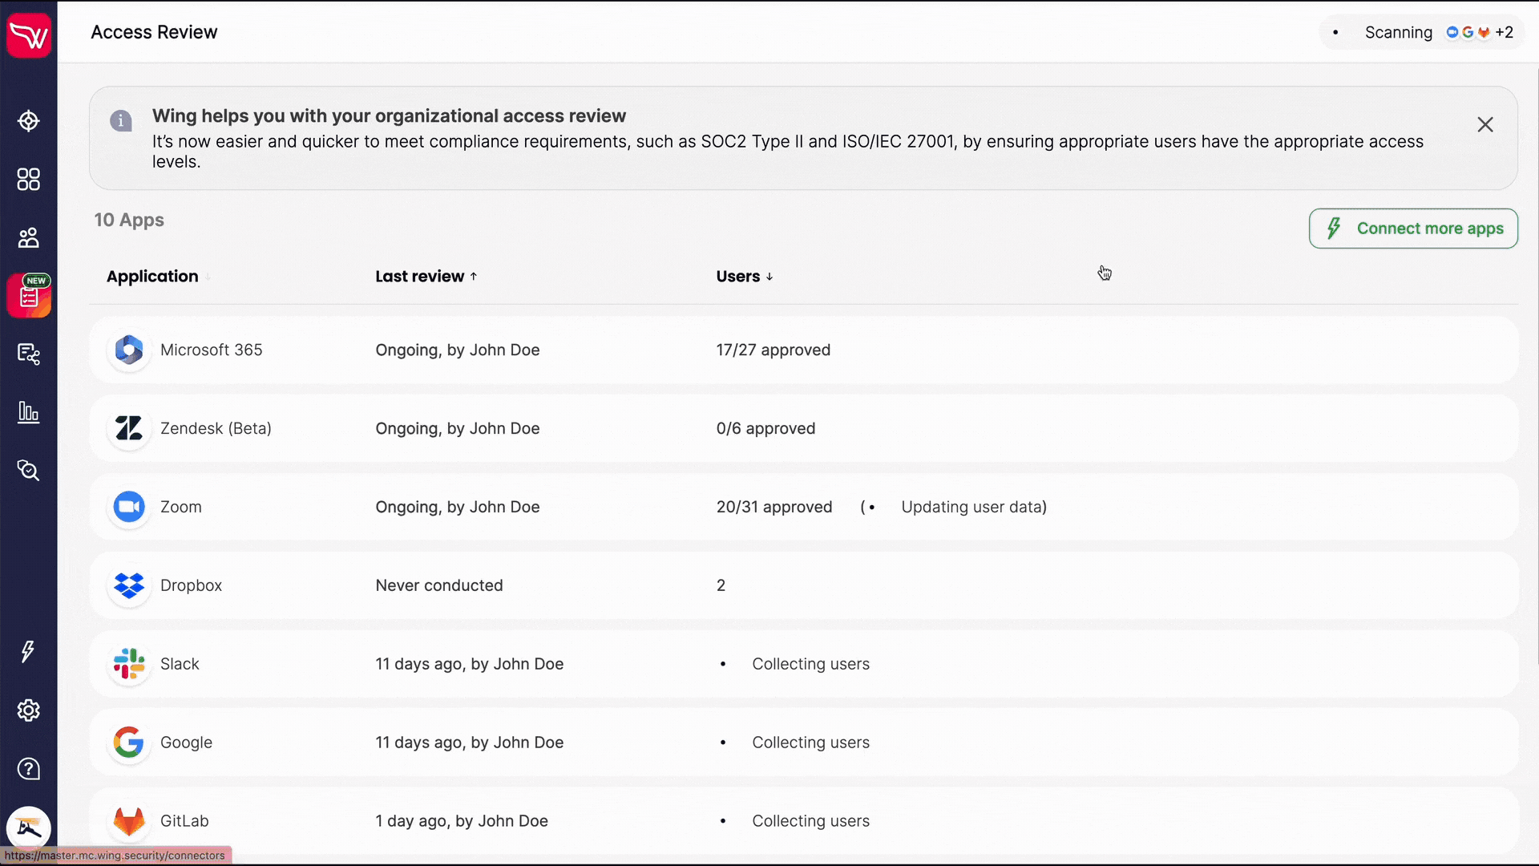Click the Zendesk app icon
The image size is (1539, 866).
128,428
